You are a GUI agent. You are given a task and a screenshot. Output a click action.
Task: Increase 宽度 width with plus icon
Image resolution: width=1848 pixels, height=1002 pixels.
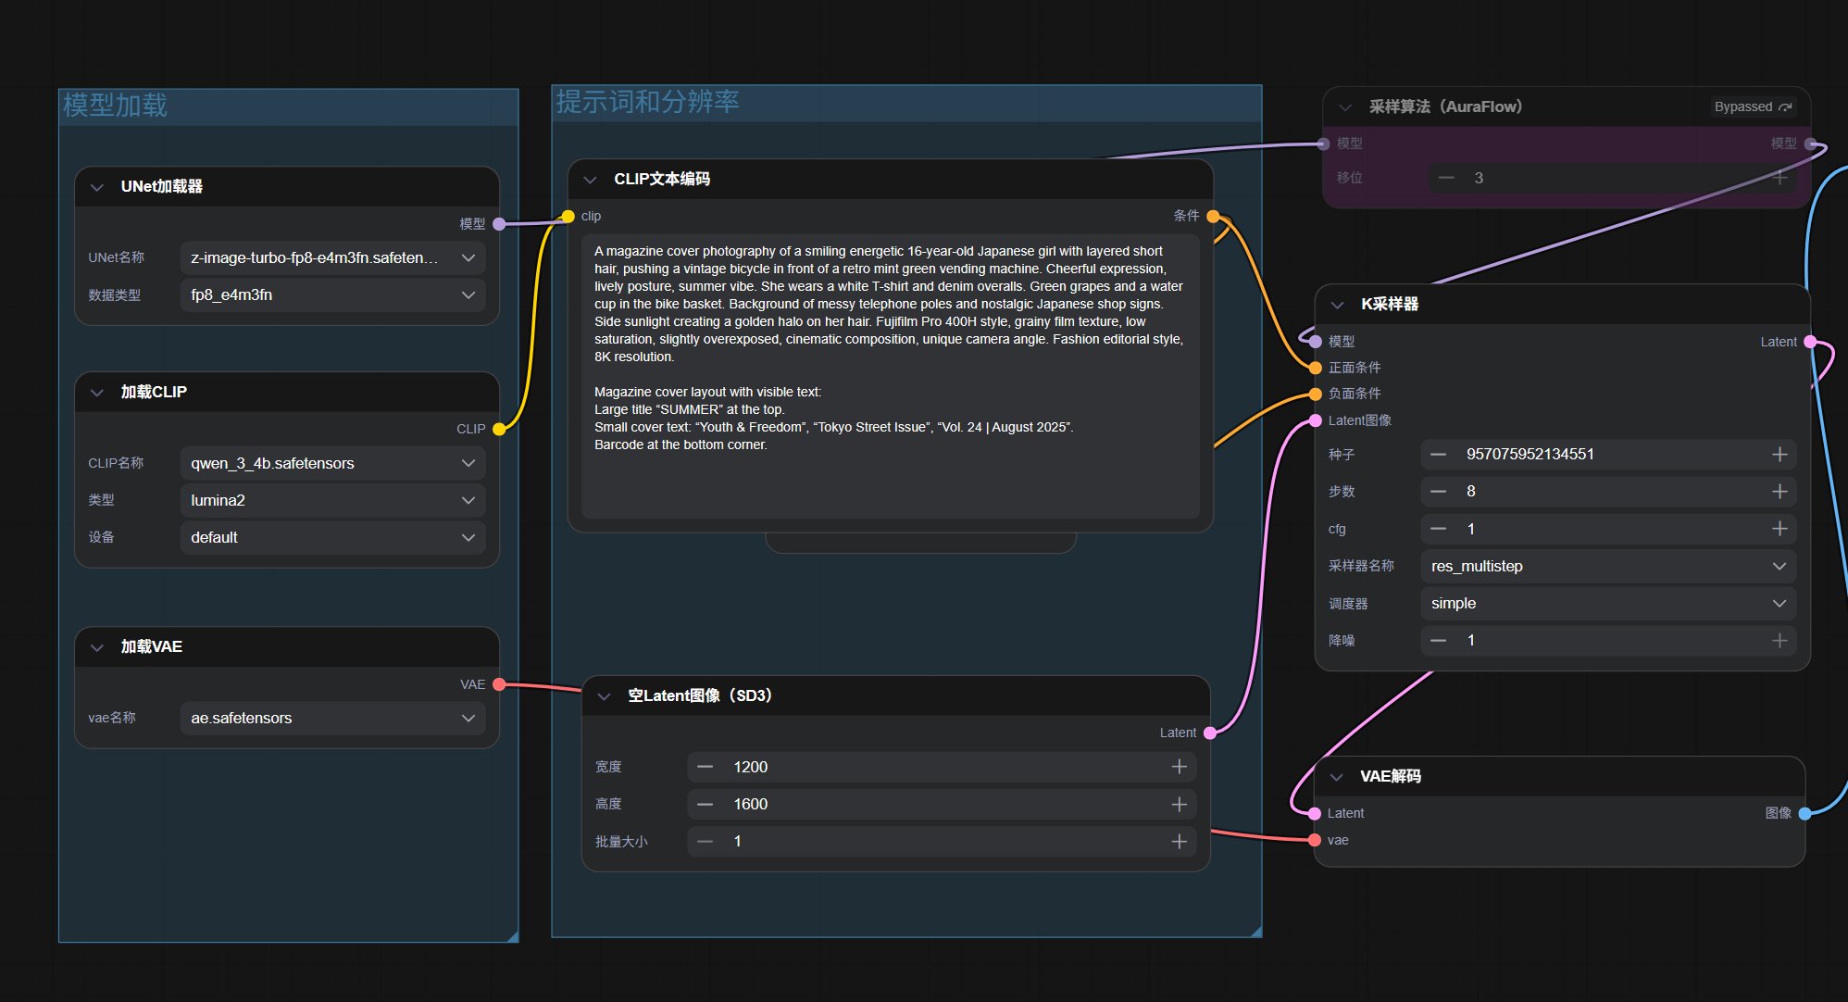[1179, 767]
